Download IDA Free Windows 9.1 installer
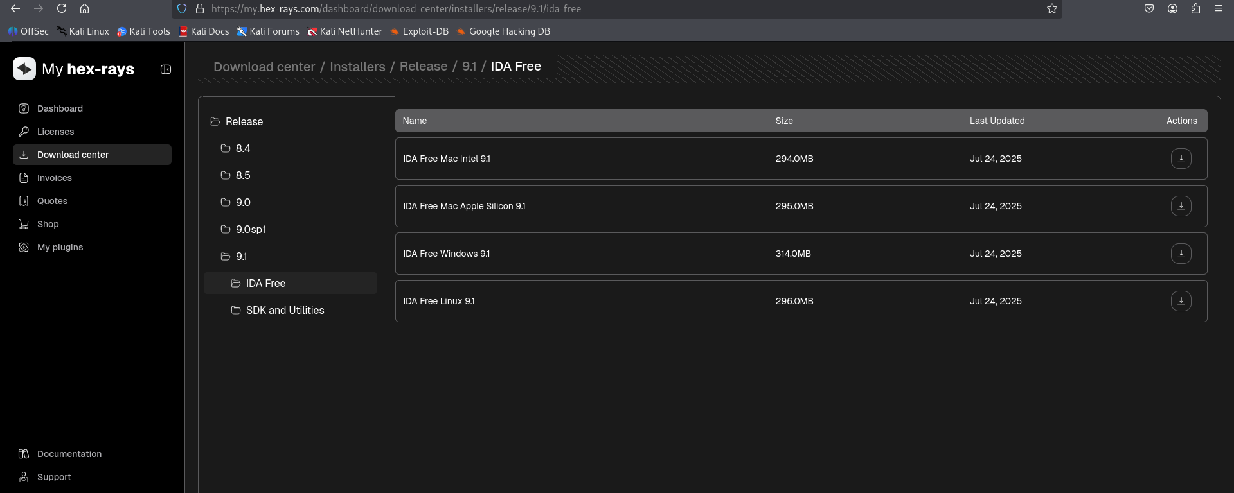This screenshot has width=1234, height=493. pos(1181,254)
